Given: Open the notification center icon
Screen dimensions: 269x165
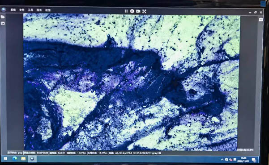Looking at the screenshot, I should click(x=254, y=160).
